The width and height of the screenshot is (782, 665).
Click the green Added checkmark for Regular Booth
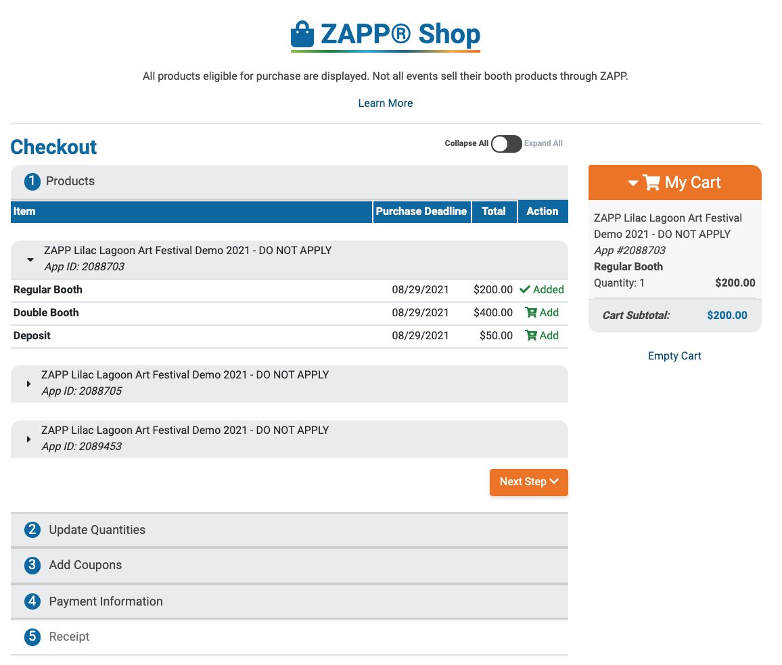(x=525, y=289)
